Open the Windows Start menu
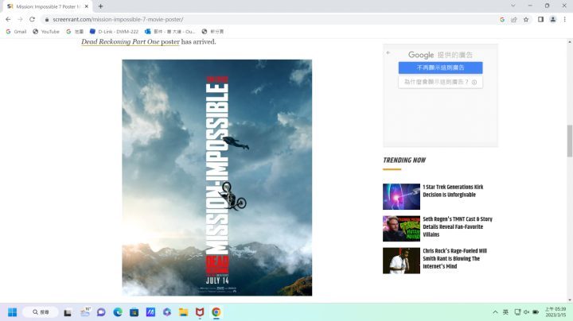Screen dimensions: 573x321 tap(13, 312)
